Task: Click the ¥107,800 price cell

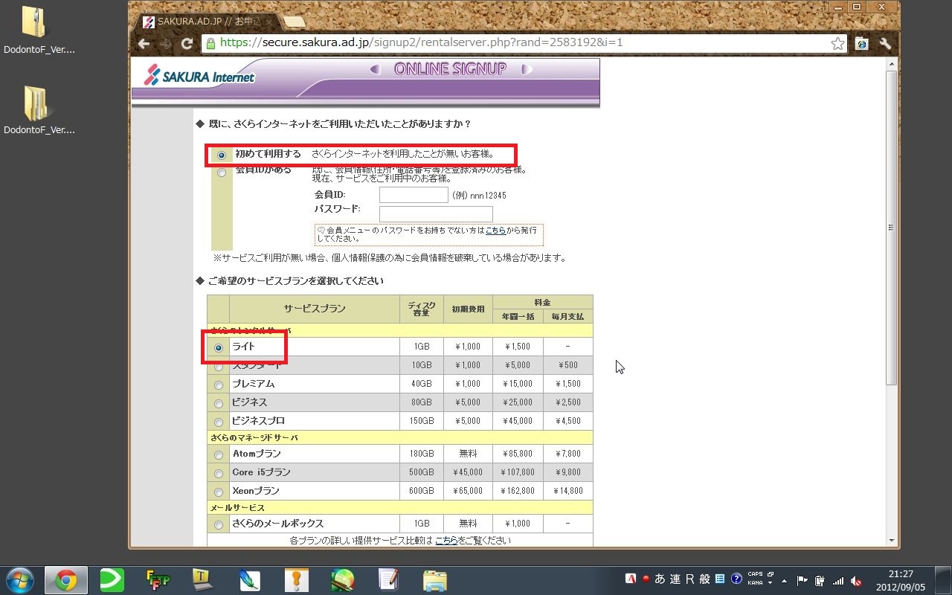Action: pyautogui.click(x=518, y=472)
